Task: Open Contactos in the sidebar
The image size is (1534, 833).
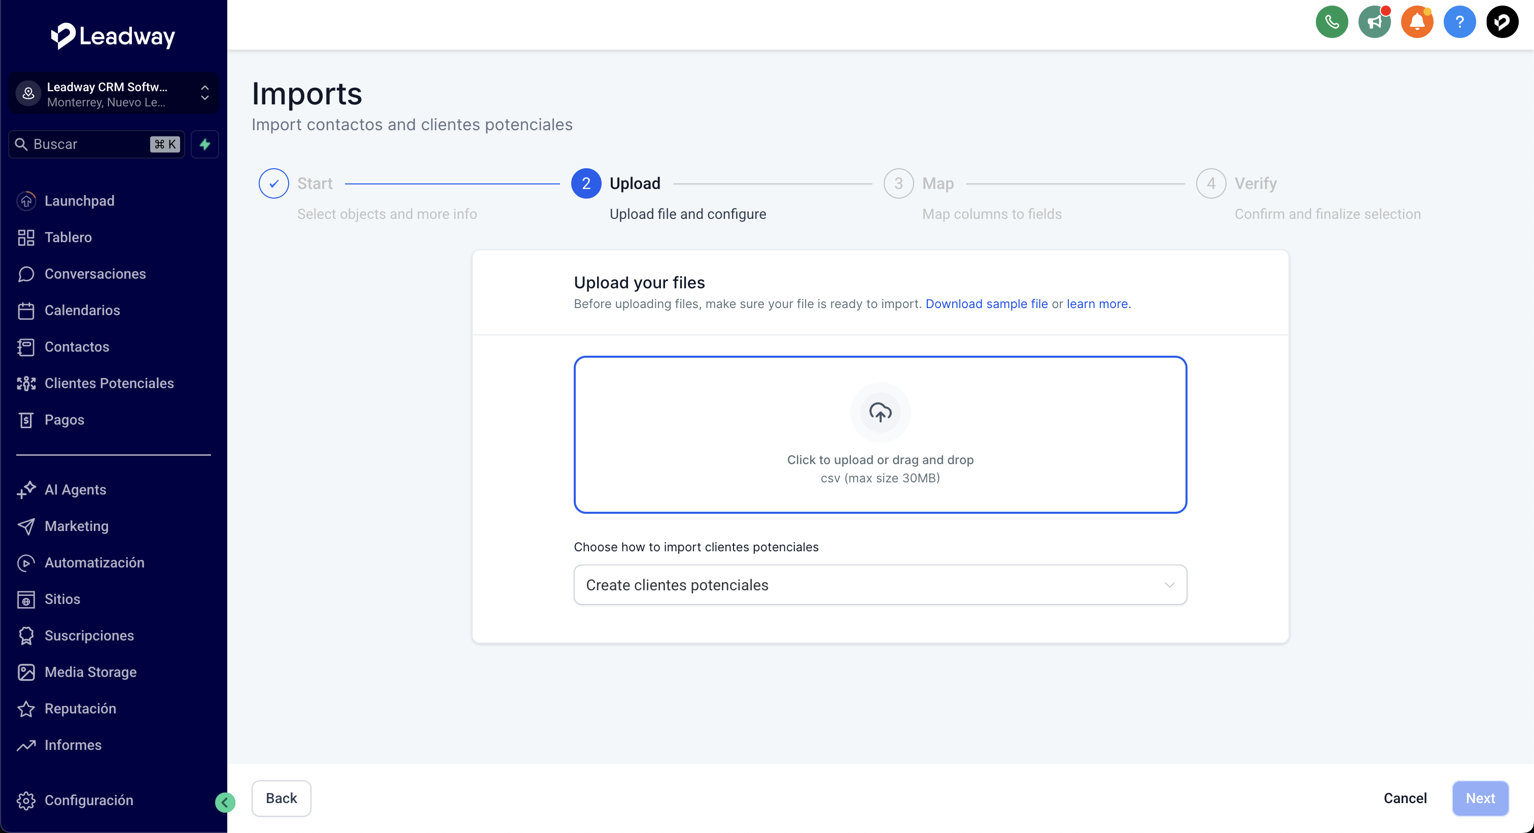Action: pos(77,347)
